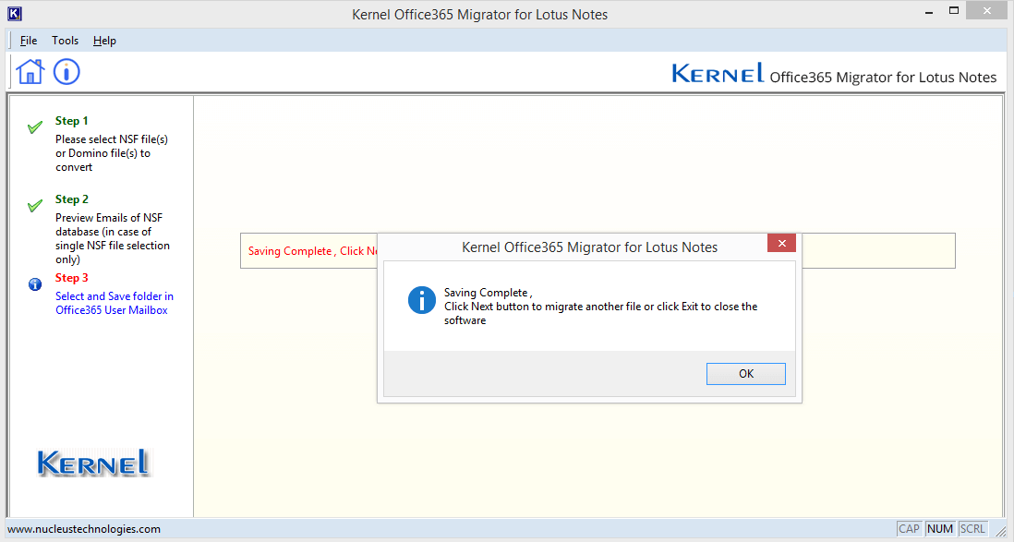Minimize the main application window
The image size is (1014, 542).
929,12
